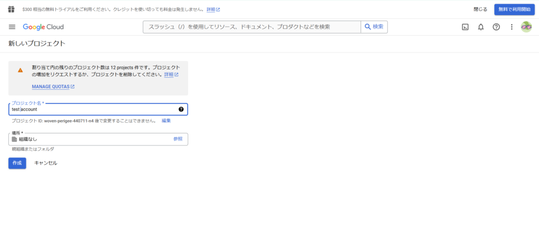
Task: Click the 無料で利用開始 button
Action: [x=514, y=9]
